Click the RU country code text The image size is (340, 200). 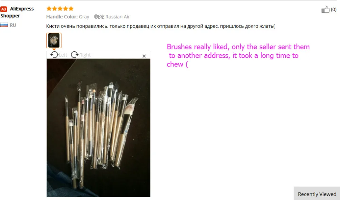coord(13,25)
